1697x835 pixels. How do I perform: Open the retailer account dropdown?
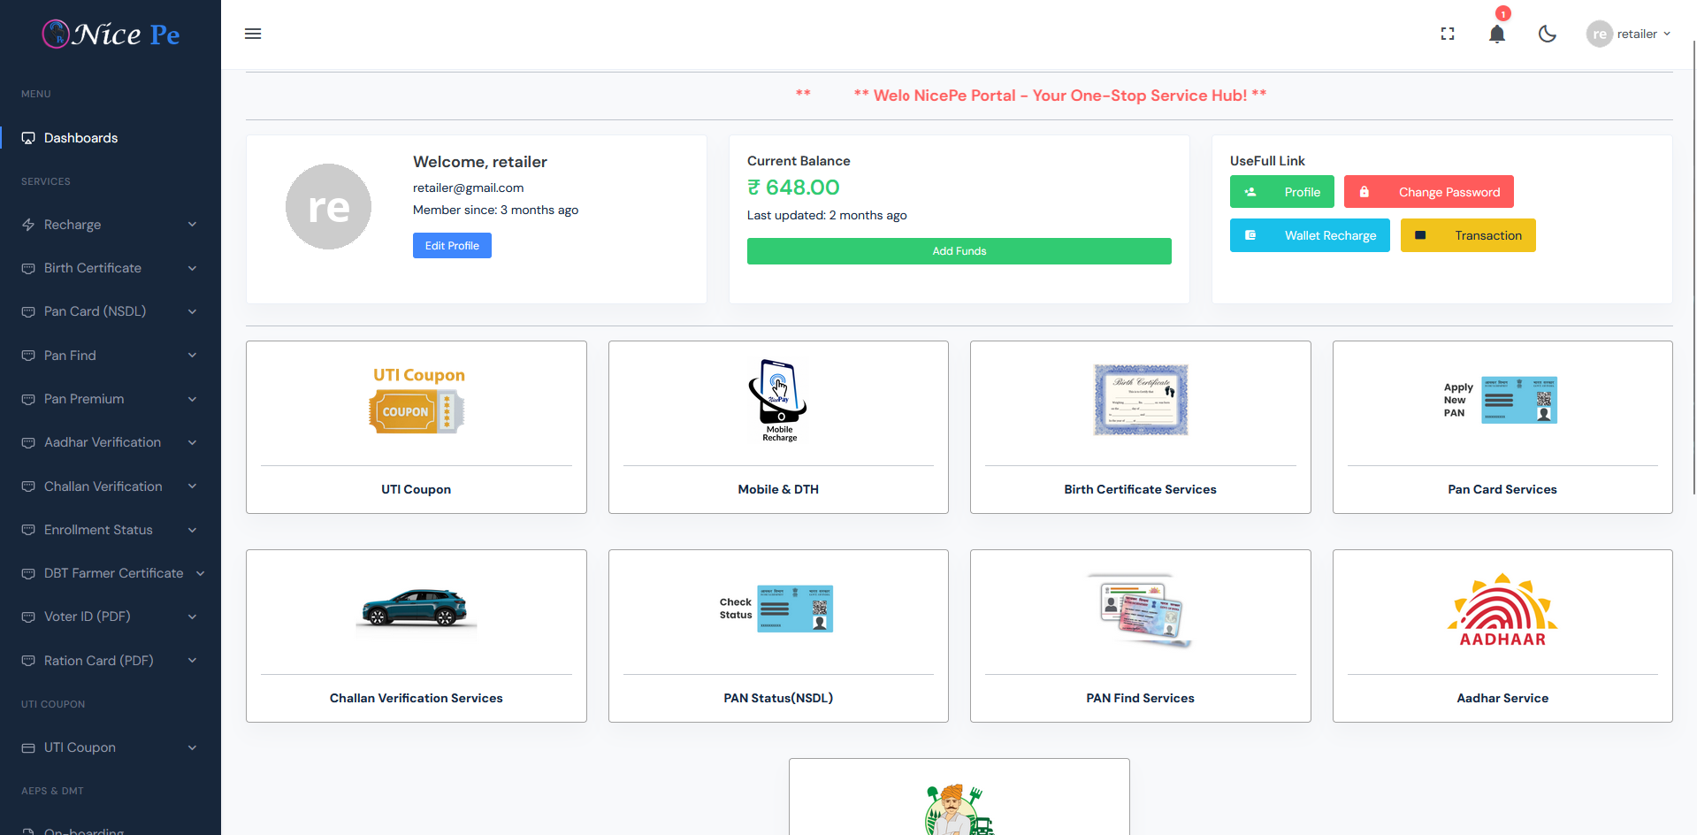(x=1628, y=34)
